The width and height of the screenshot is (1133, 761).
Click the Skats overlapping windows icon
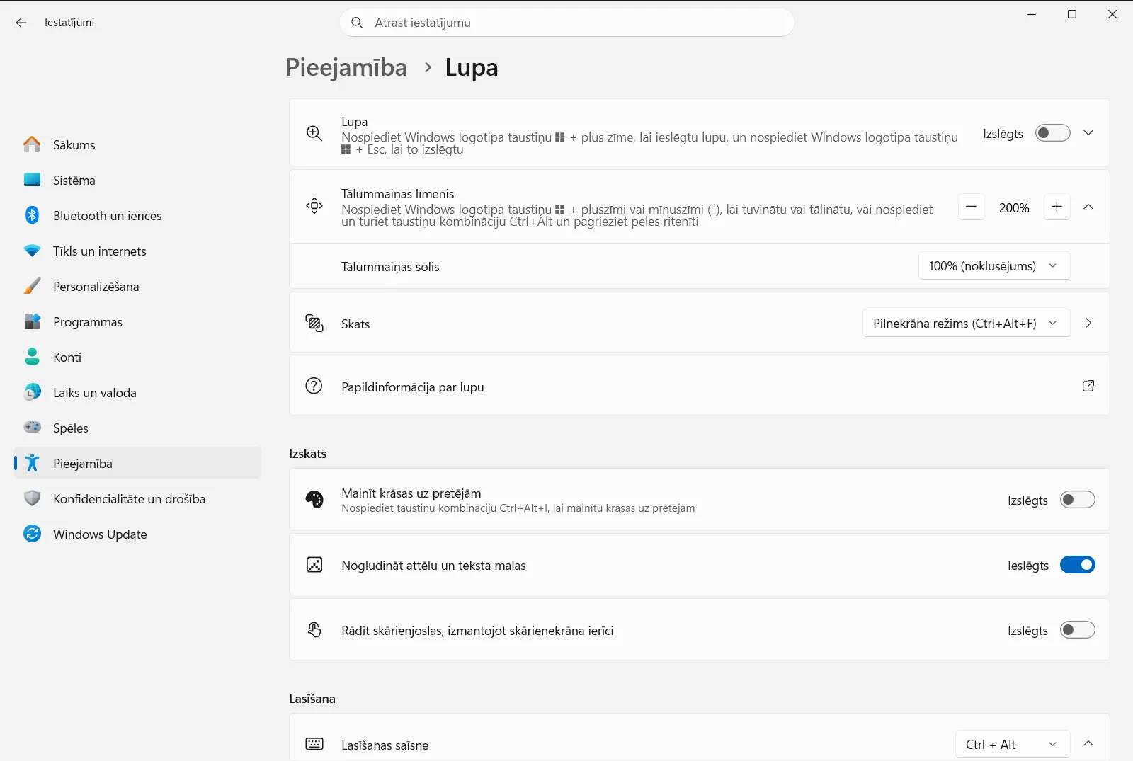point(314,324)
